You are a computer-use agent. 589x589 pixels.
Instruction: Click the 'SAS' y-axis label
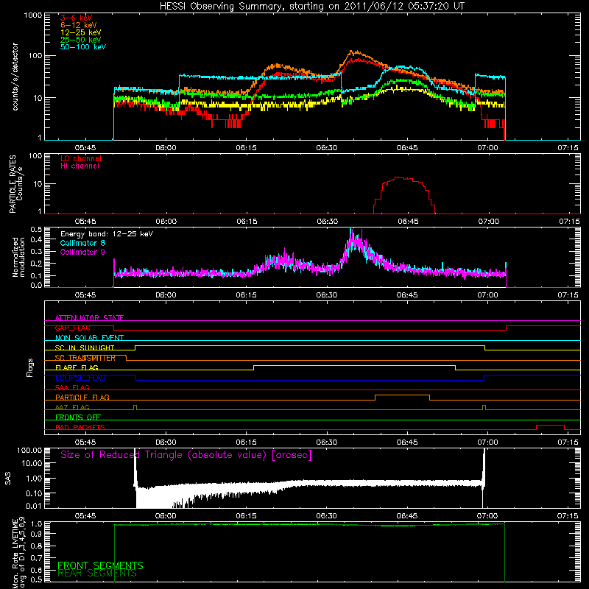pos(7,478)
